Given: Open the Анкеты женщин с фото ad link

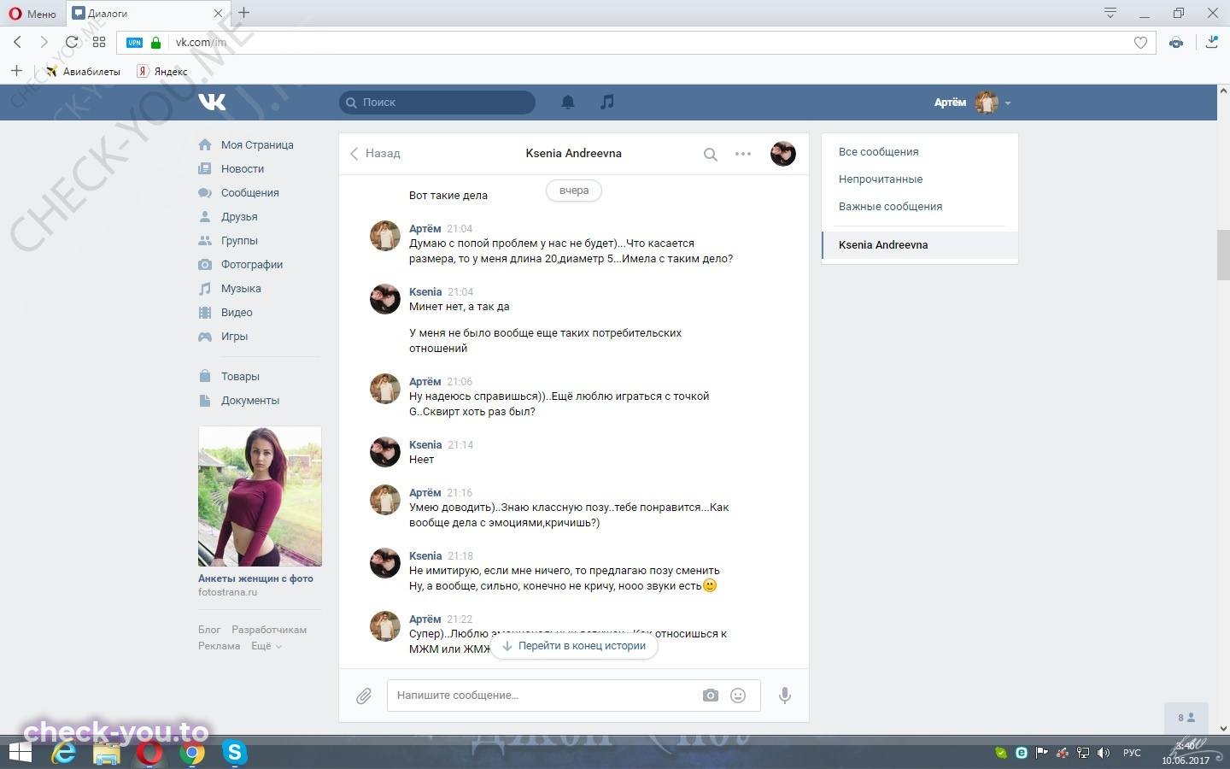Looking at the screenshot, I should pos(255,578).
